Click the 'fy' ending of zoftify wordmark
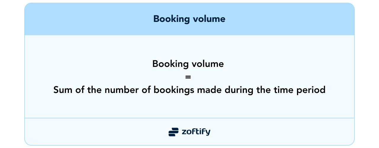The image size is (379, 148). [206, 132]
